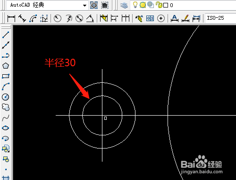Image resolution: width=236 pixels, height=180 pixels.
Task: Select the Line draw tool
Action: tap(6, 35)
